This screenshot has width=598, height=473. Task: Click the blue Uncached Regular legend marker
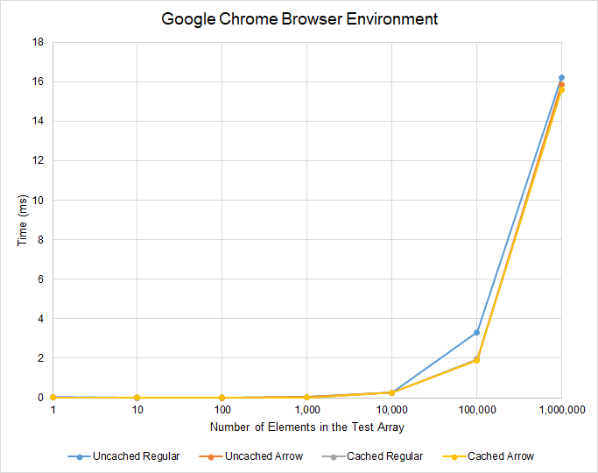coord(80,457)
